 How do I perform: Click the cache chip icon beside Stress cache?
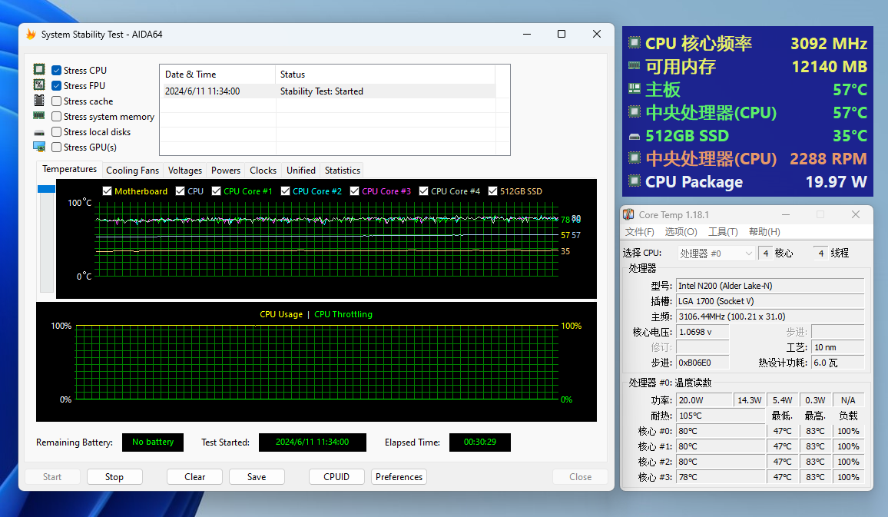[x=39, y=100]
